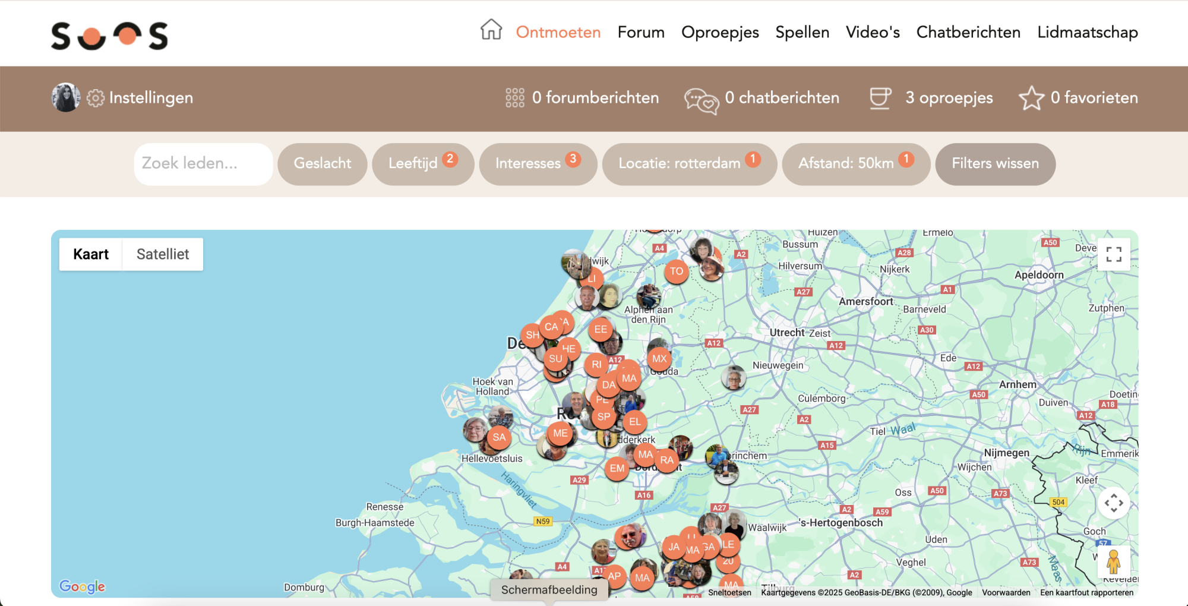Click the home icon in navigation

click(491, 30)
